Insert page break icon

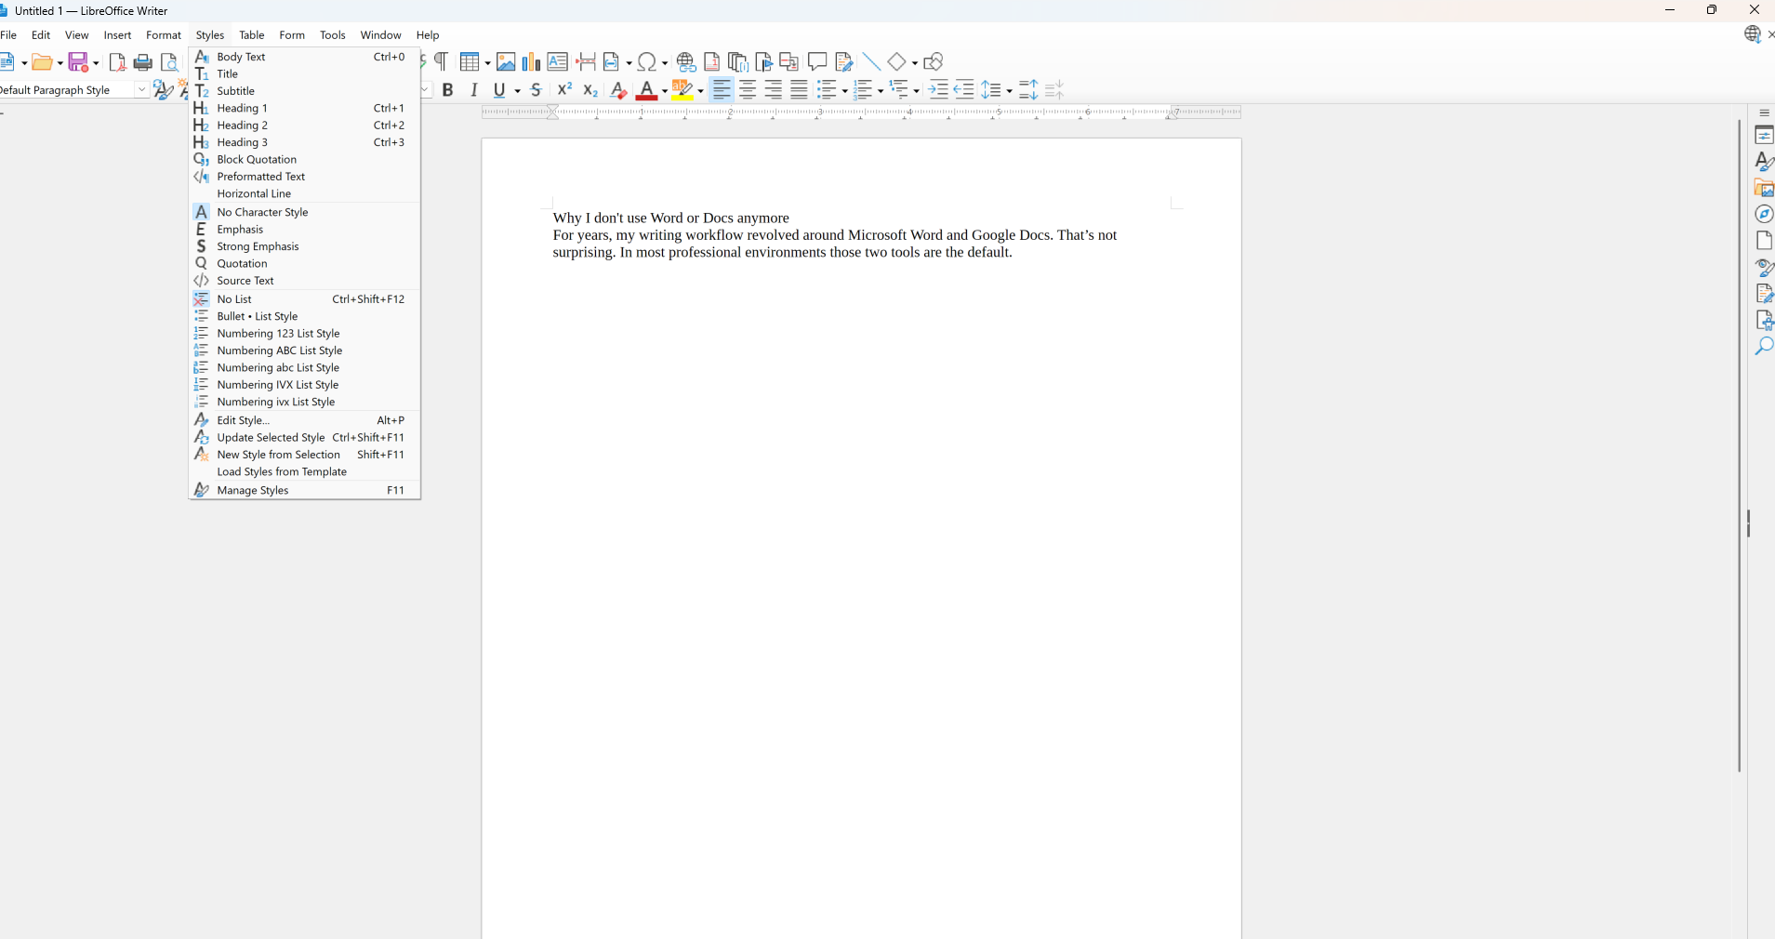coord(586,61)
